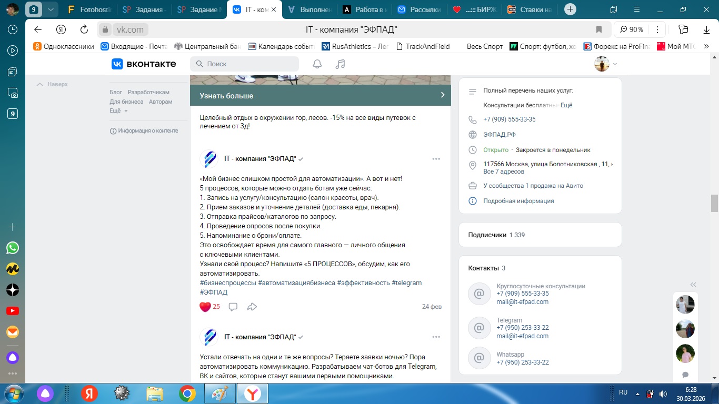The height and width of the screenshot is (404, 719).
Task: Expand services description via 'Ещё' link
Action: [566, 105]
